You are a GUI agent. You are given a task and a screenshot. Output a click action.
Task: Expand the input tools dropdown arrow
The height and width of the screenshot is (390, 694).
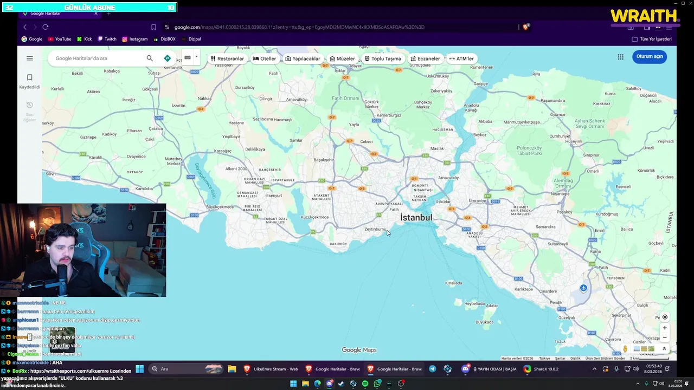[196, 57]
